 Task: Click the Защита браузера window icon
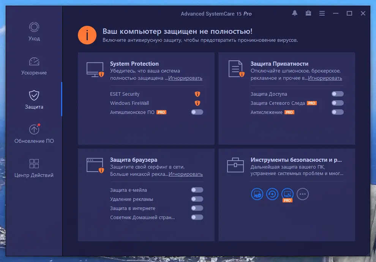tap(95, 165)
